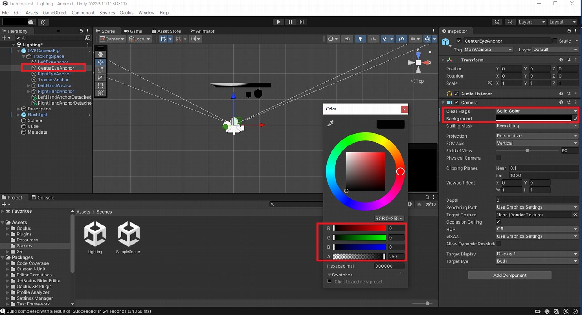
Task: Open the RGB 0-255 color mode dropdown
Action: click(x=389, y=219)
